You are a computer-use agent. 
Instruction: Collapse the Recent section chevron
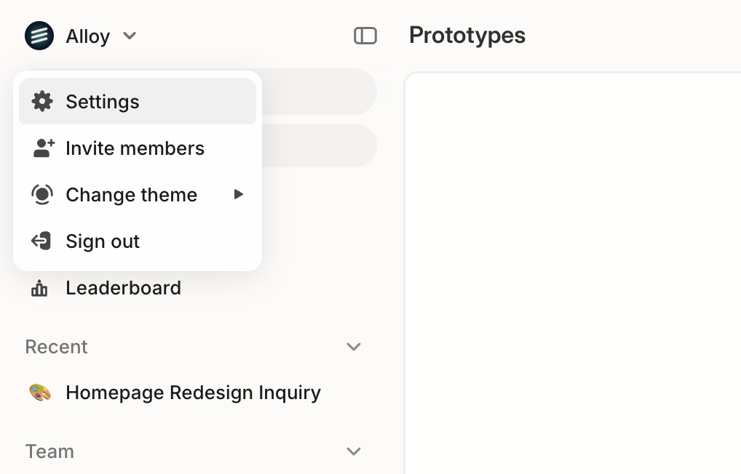pyautogui.click(x=354, y=347)
